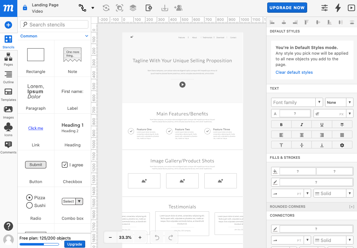The width and height of the screenshot is (357, 248).
Task: Set text align left
Action: coord(281,135)
